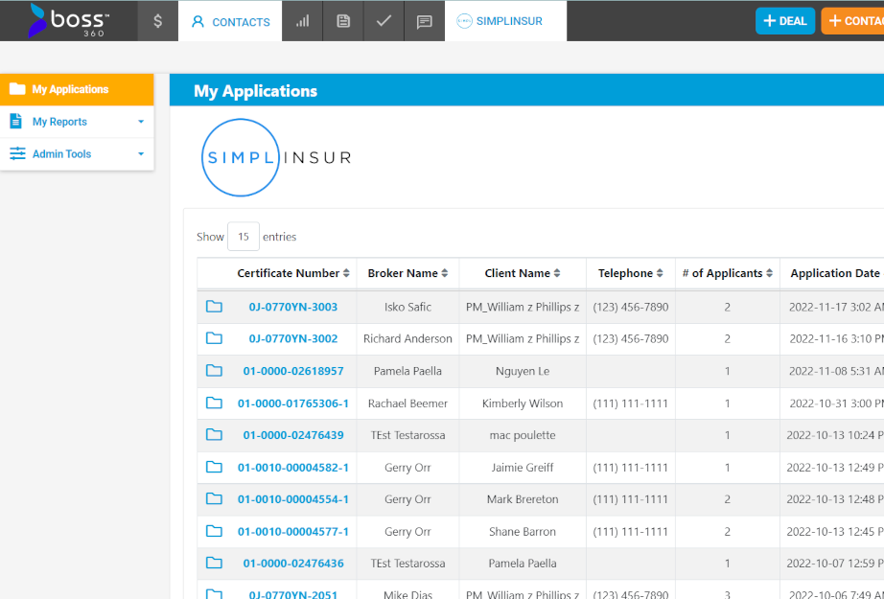Image resolution: width=884 pixels, height=599 pixels.
Task: Click the orange + CONTACT button
Action: click(x=853, y=21)
